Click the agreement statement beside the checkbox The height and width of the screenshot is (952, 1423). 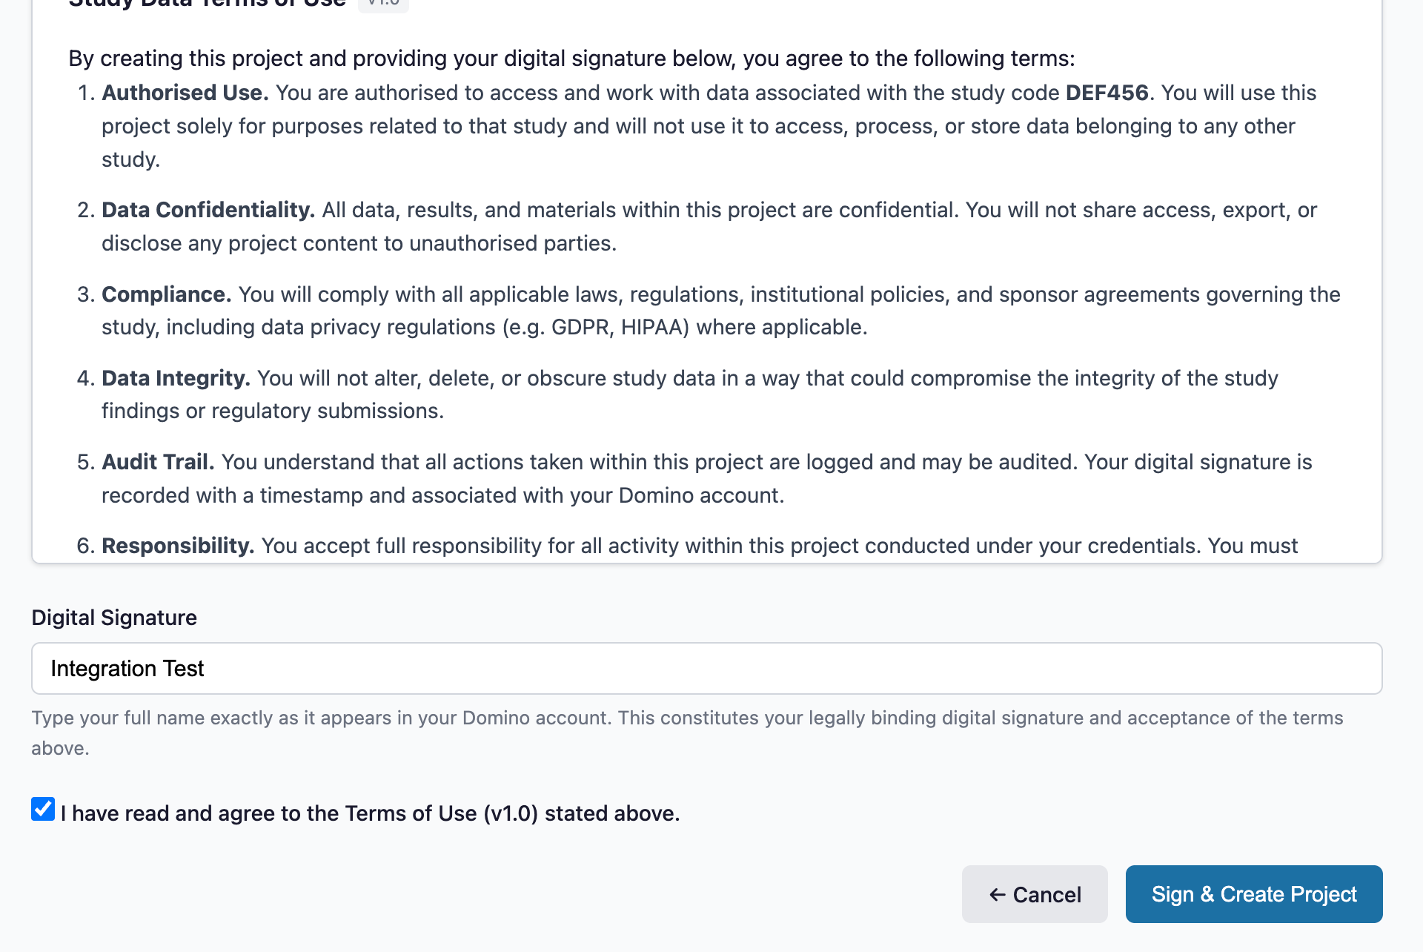click(x=371, y=813)
